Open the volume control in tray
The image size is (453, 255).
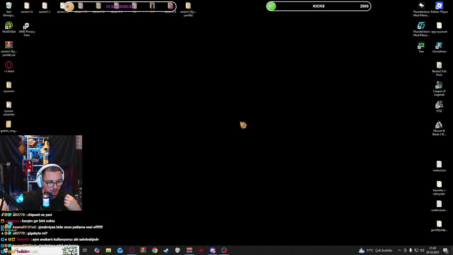coord(422,250)
